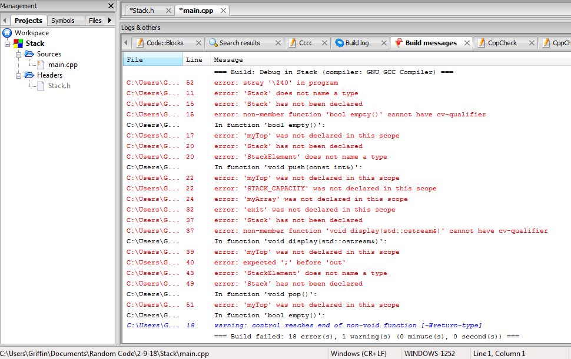The image size is (571, 359).
Task: Click the main.cpp file path in status bar
Action: tap(105, 354)
